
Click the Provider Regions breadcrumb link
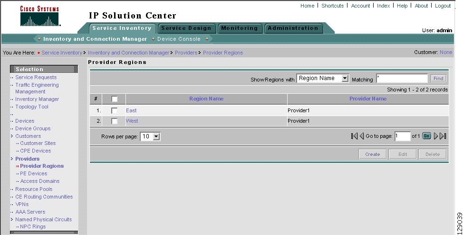click(x=223, y=53)
